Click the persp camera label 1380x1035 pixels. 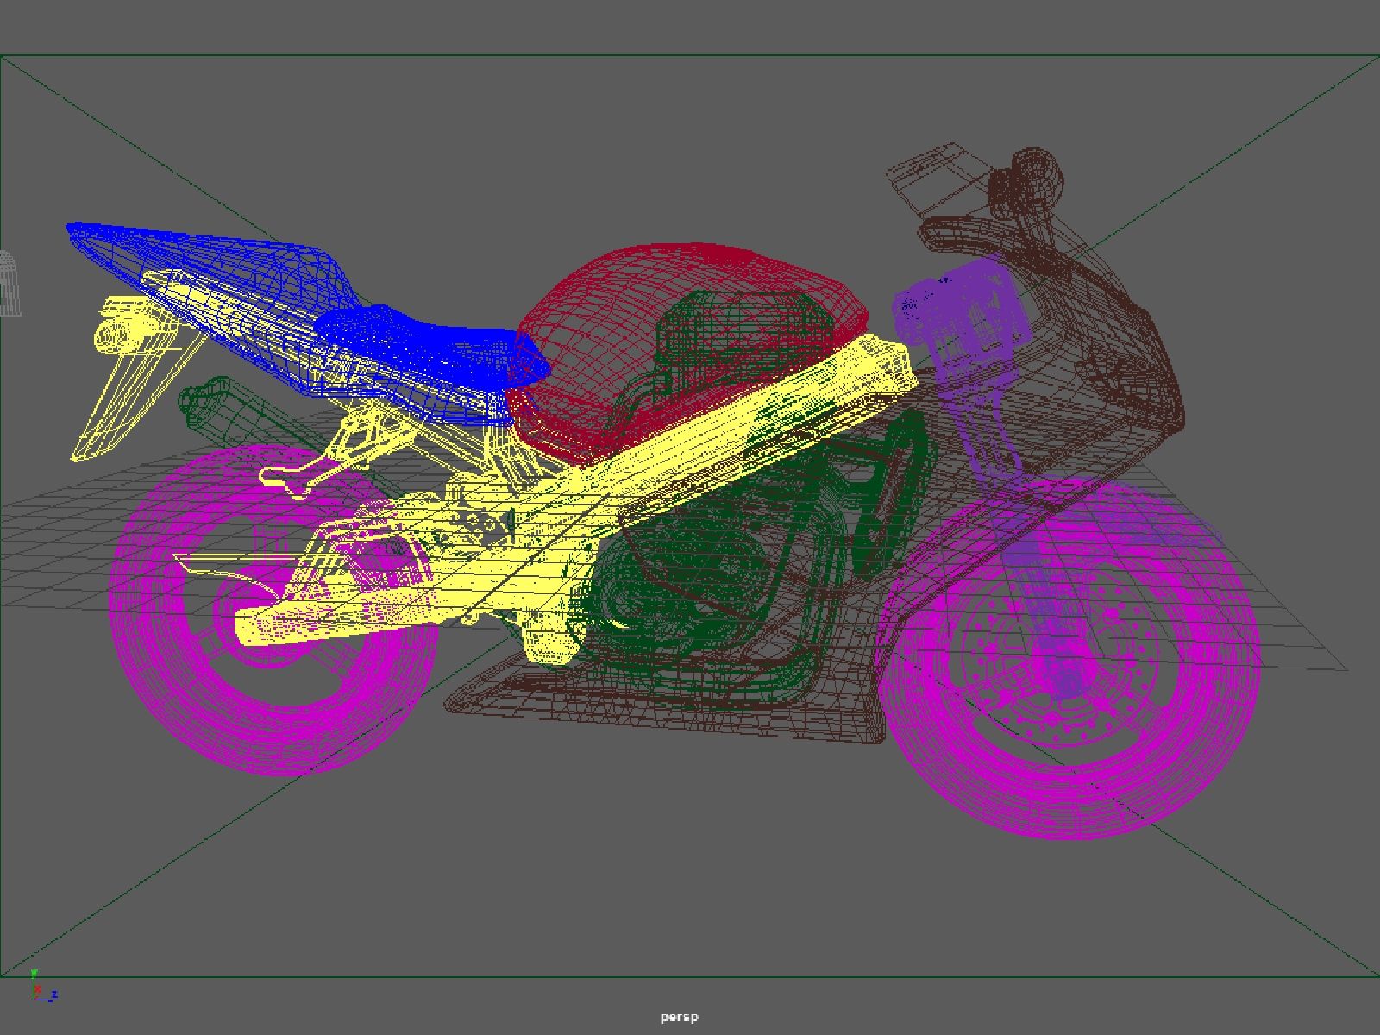[680, 1018]
